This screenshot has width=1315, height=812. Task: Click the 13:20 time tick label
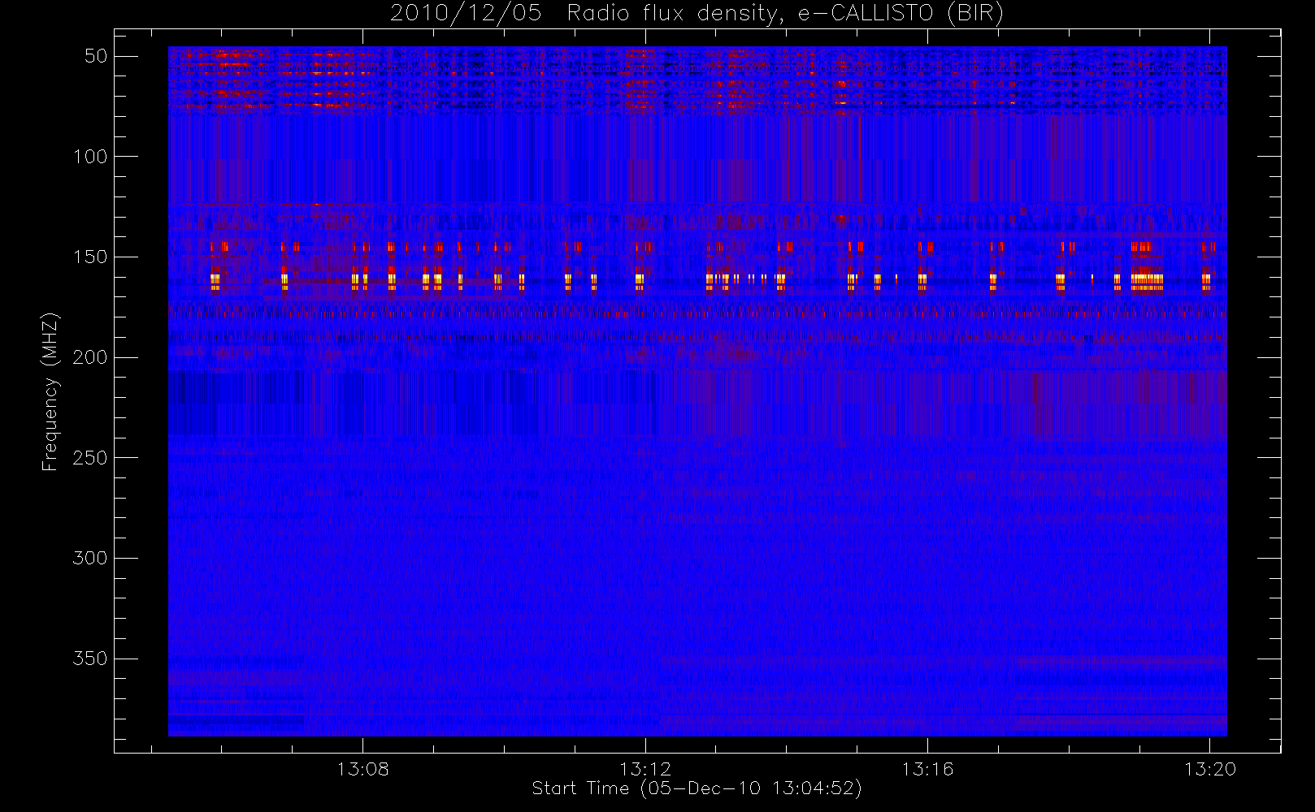click(x=1209, y=769)
